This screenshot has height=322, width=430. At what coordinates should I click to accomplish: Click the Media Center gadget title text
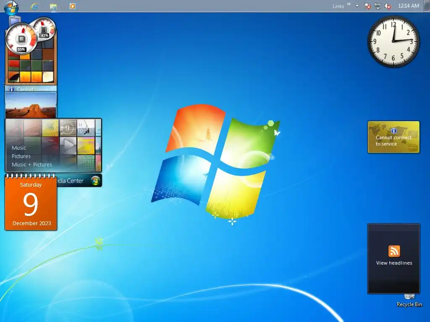pyautogui.click(x=70, y=181)
